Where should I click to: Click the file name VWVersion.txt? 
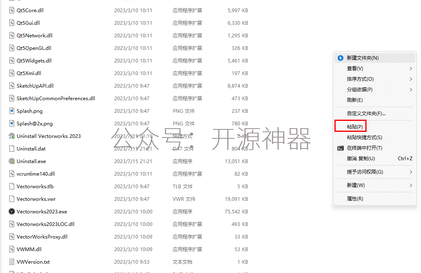33,262
